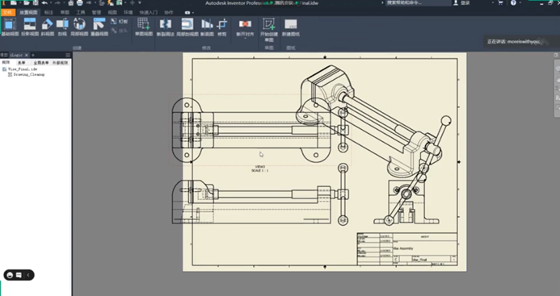Click the Print icon in quick access toolbar
Viewport: 560px width, 296px height.
tap(80, 3)
